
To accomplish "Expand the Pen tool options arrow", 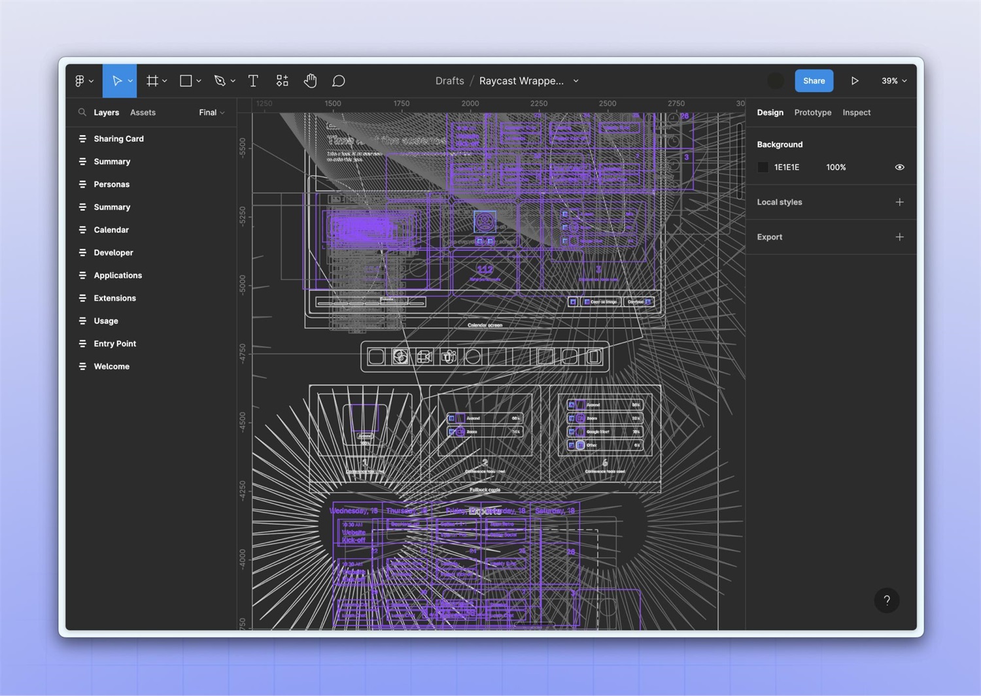I will 233,81.
